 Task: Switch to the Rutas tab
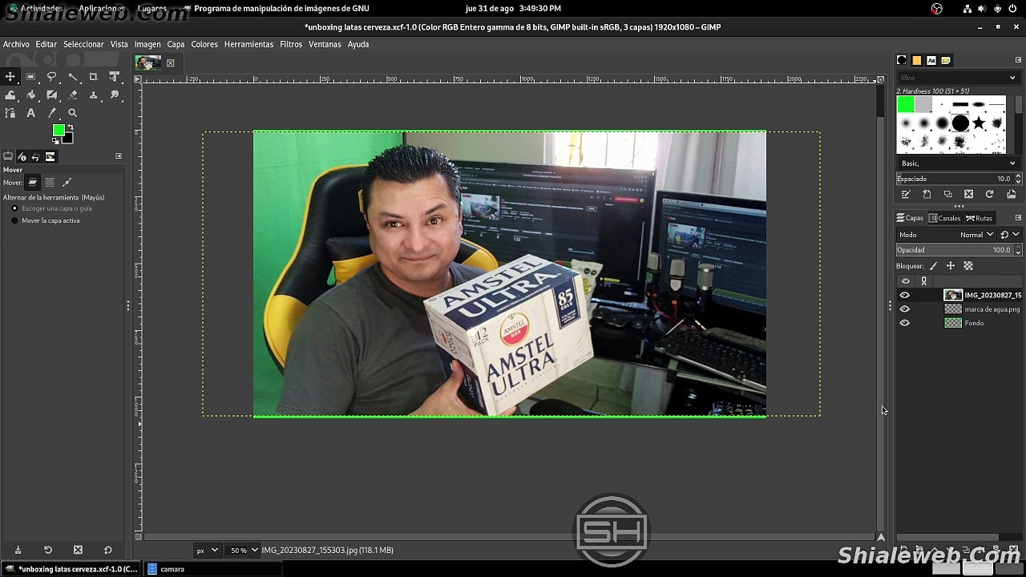(x=980, y=218)
